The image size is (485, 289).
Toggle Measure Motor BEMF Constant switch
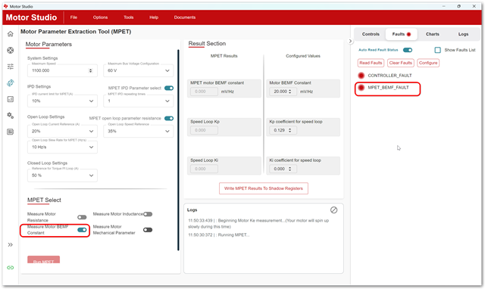[82, 230]
